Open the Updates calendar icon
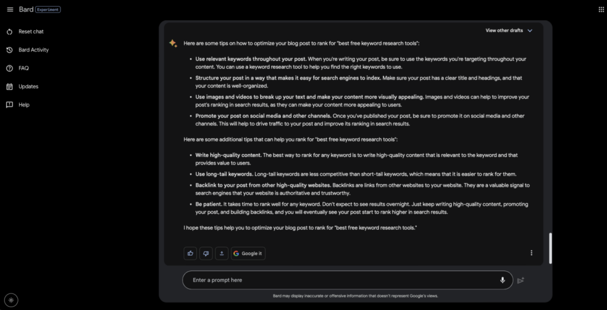The width and height of the screenshot is (607, 310). point(9,86)
